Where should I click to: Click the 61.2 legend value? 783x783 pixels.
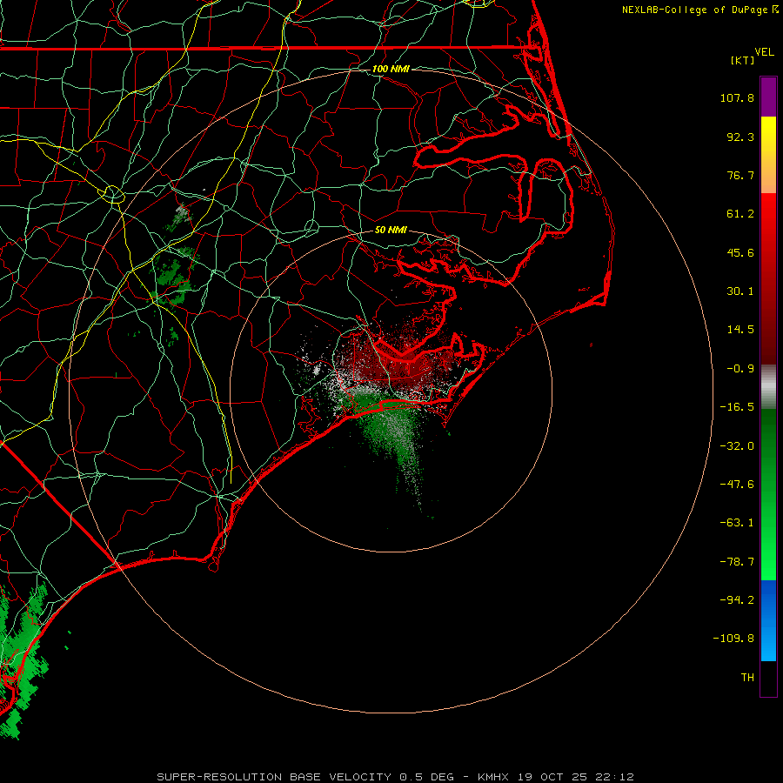[x=740, y=214]
